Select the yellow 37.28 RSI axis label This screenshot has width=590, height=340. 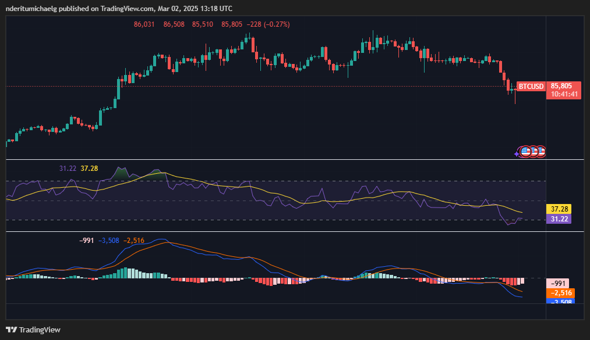(559, 209)
